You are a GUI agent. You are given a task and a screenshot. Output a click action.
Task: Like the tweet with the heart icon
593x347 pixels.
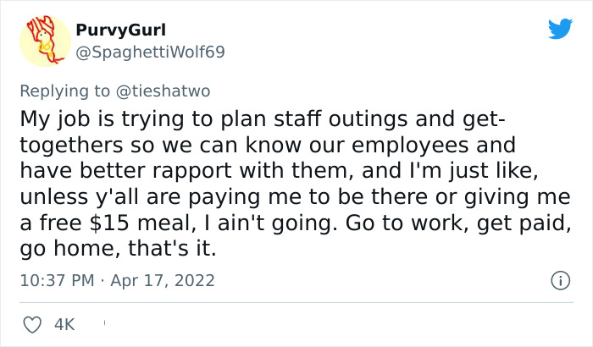(33, 322)
